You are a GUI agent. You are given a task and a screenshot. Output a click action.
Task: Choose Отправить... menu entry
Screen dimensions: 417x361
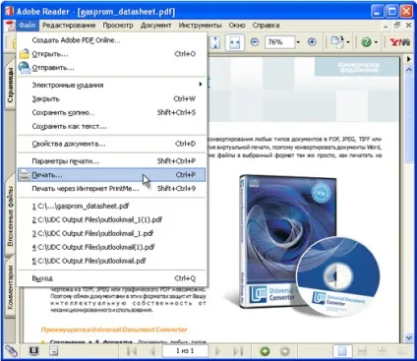coord(111,68)
